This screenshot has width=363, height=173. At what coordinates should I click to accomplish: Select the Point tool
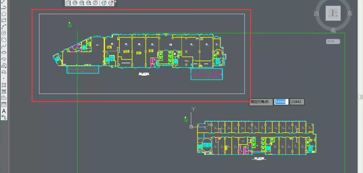coord(4,79)
